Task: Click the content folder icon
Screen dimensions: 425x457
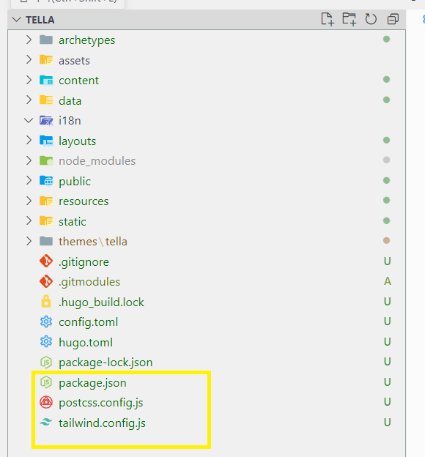Action: click(46, 80)
